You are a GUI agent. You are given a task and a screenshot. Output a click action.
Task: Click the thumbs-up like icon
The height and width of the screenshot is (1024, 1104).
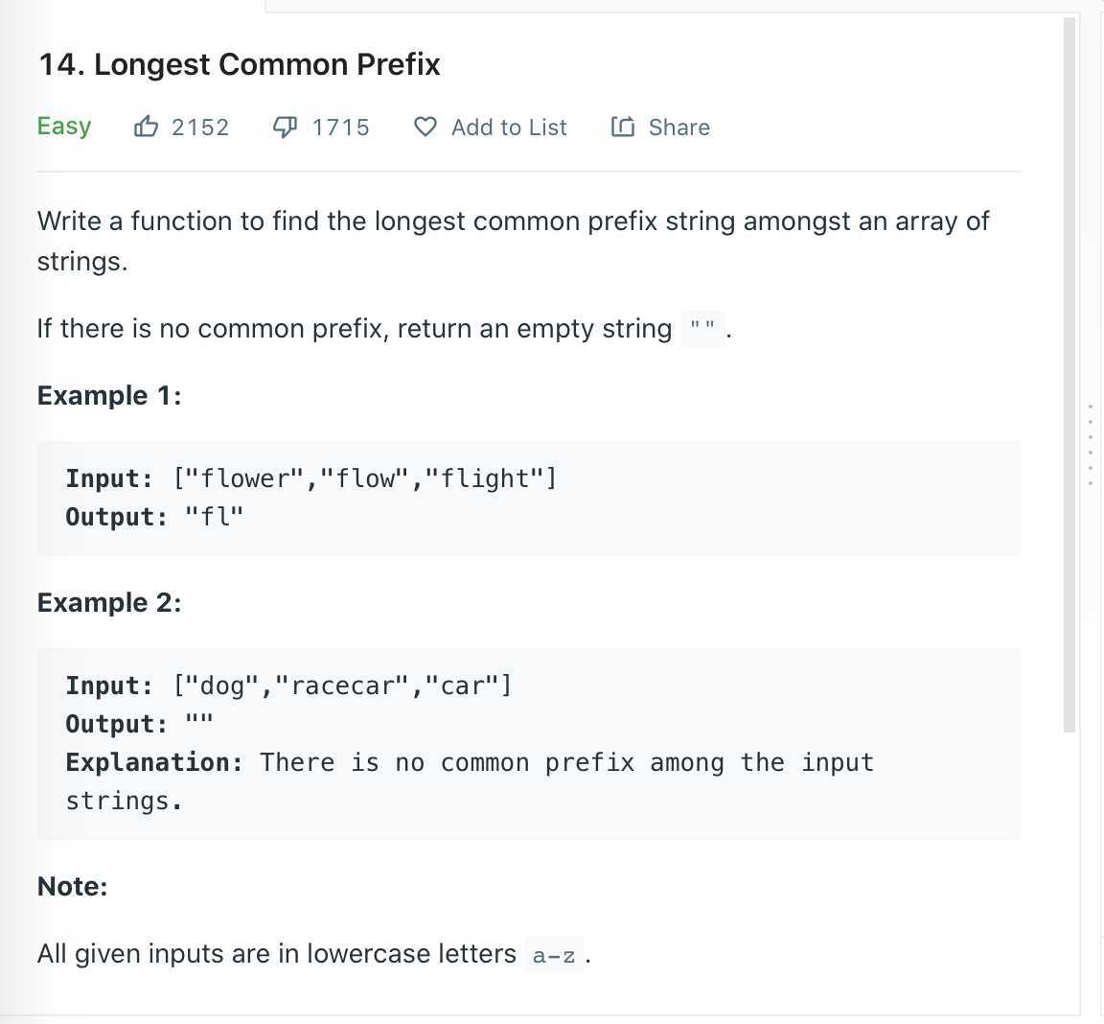pyautogui.click(x=146, y=127)
